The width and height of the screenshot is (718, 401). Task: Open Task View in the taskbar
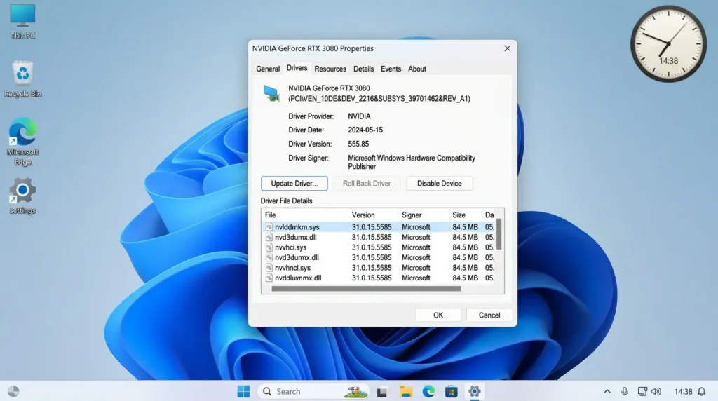(x=382, y=392)
